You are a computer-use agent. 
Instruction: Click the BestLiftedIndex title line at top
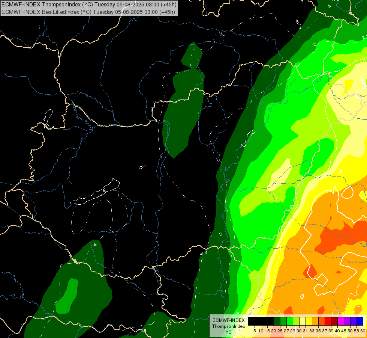pyautogui.click(x=88, y=12)
